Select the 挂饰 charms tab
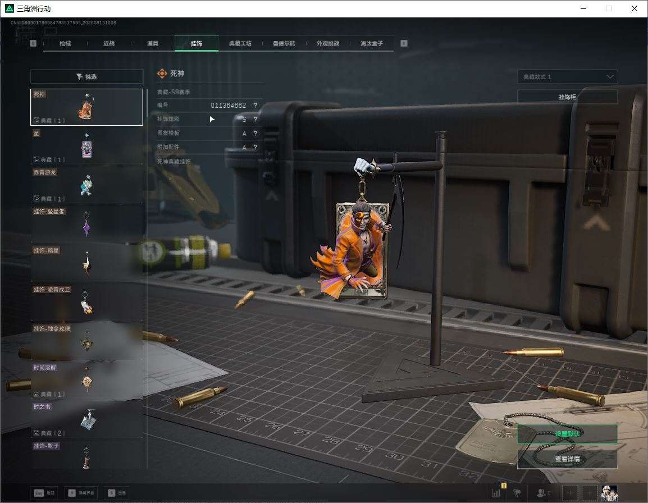Screen dimensions: 648x503 (x=197, y=43)
